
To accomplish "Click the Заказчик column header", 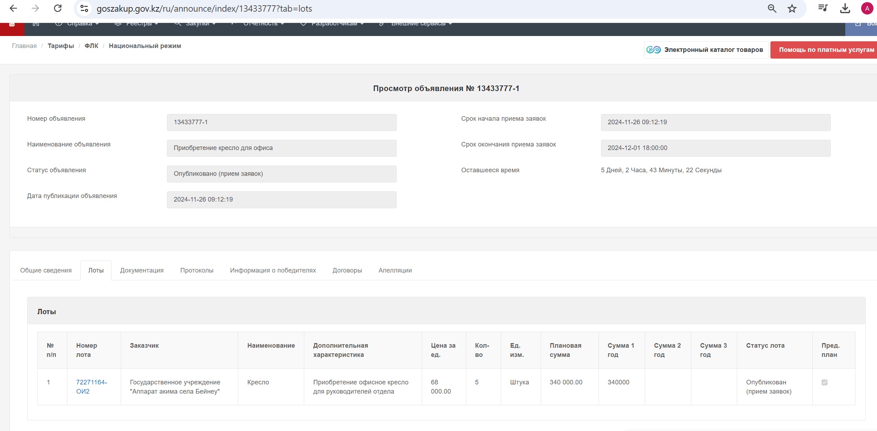I will [x=179, y=350].
